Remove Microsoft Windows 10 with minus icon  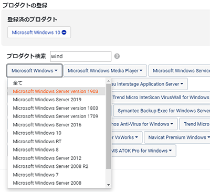[64, 33]
